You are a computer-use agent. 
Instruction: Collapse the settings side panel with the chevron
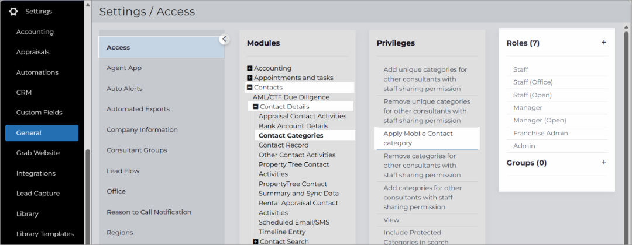[x=225, y=39]
